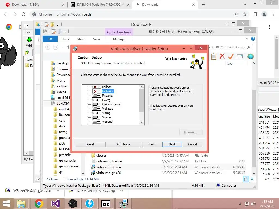The image size is (279, 209).
Task: Open Windows Start button
Action: point(7,204)
